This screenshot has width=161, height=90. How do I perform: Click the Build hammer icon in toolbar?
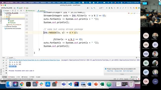[x=94, y=8]
